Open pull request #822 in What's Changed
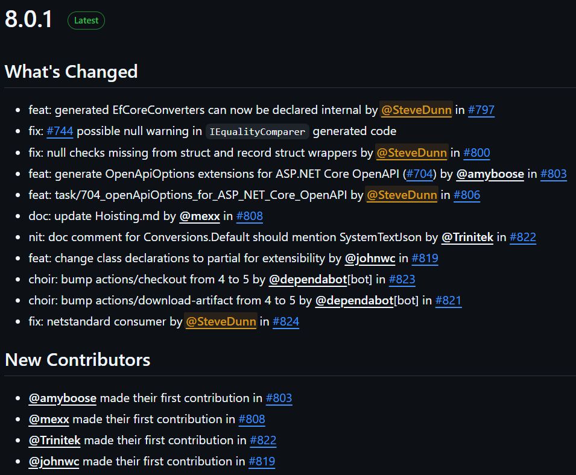Screen dimensions: 576x475 (523, 237)
